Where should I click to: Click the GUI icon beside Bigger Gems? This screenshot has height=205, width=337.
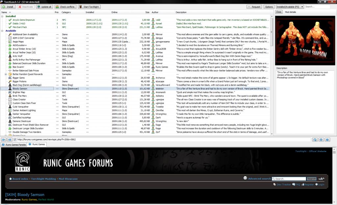click(x=10, y=78)
